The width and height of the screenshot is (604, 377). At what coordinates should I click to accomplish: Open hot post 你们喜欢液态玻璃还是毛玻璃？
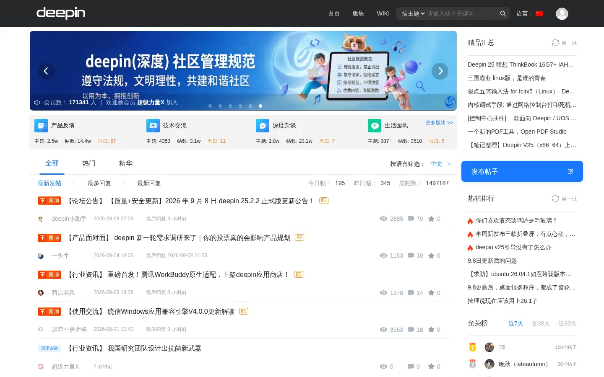(516, 220)
